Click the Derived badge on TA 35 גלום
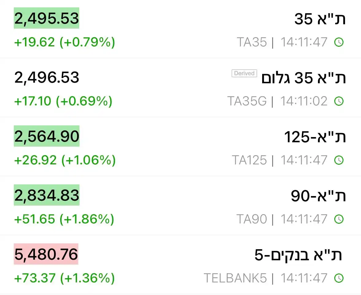The height and width of the screenshot is (295, 361). coord(244,73)
